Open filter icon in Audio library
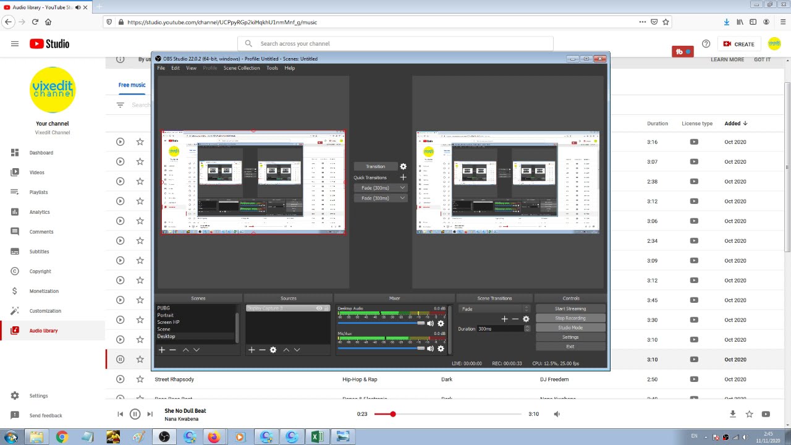The width and height of the screenshot is (791, 445). [x=121, y=105]
